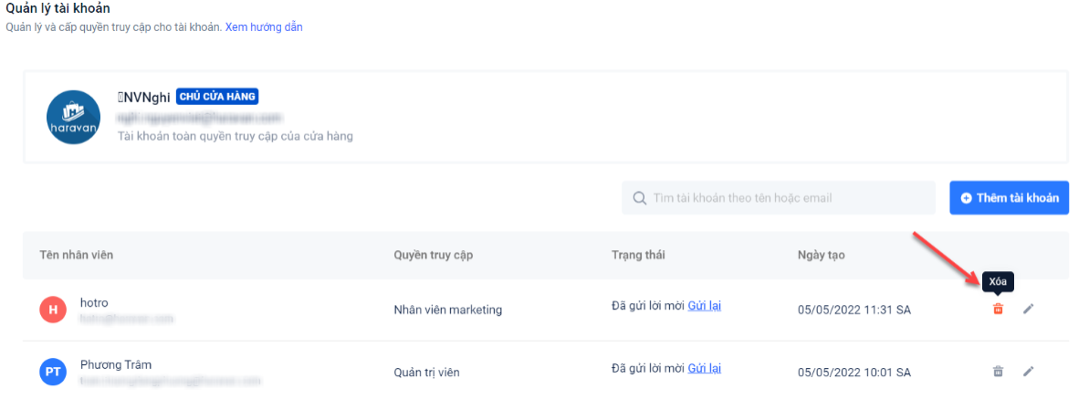The width and height of the screenshot is (1089, 399).
Task: Open the Phương Trâm employee name
Action: [x=114, y=364]
